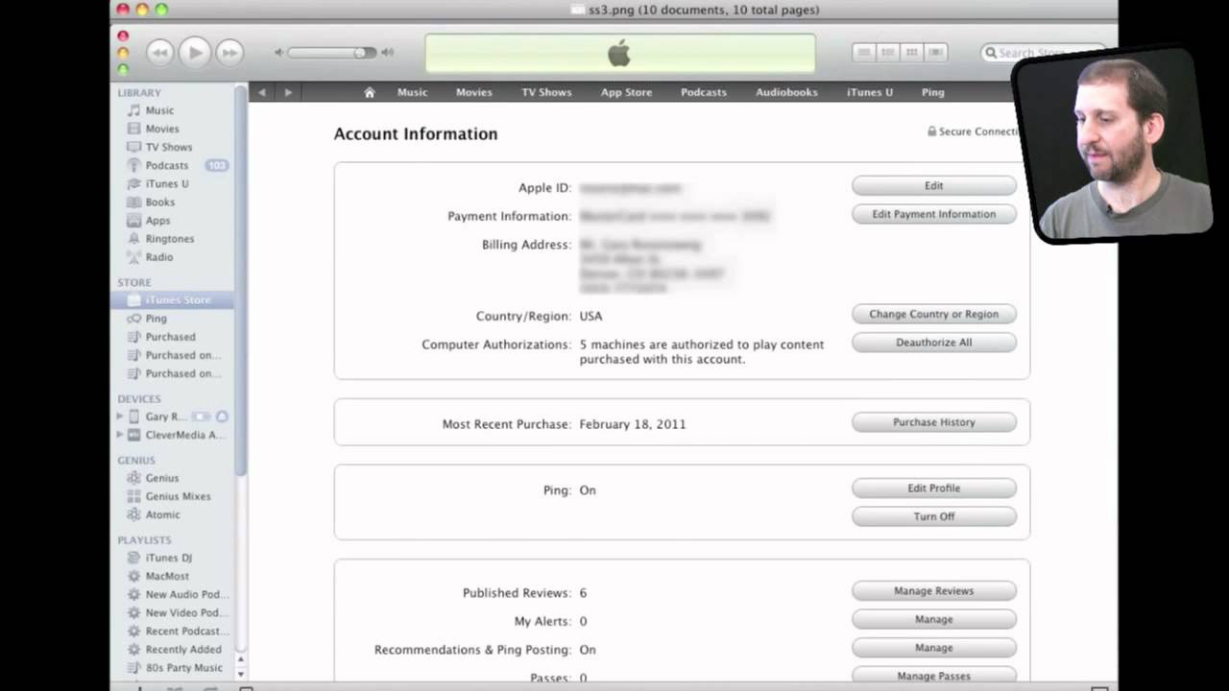Open Genius Mixes in the sidebar

point(177,495)
